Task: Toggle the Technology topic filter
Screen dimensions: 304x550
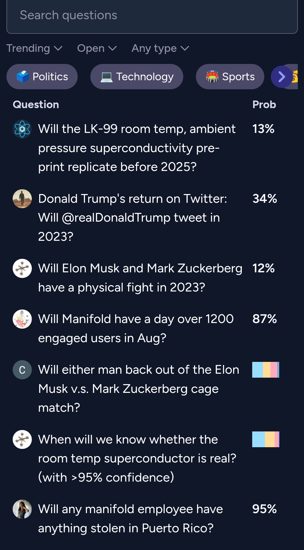Action: (137, 77)
